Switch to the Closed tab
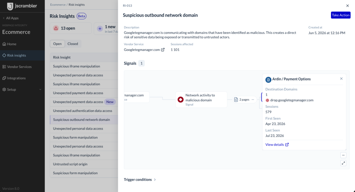Image resolution: width=355 pixels, height=192 pixels. 73,44
